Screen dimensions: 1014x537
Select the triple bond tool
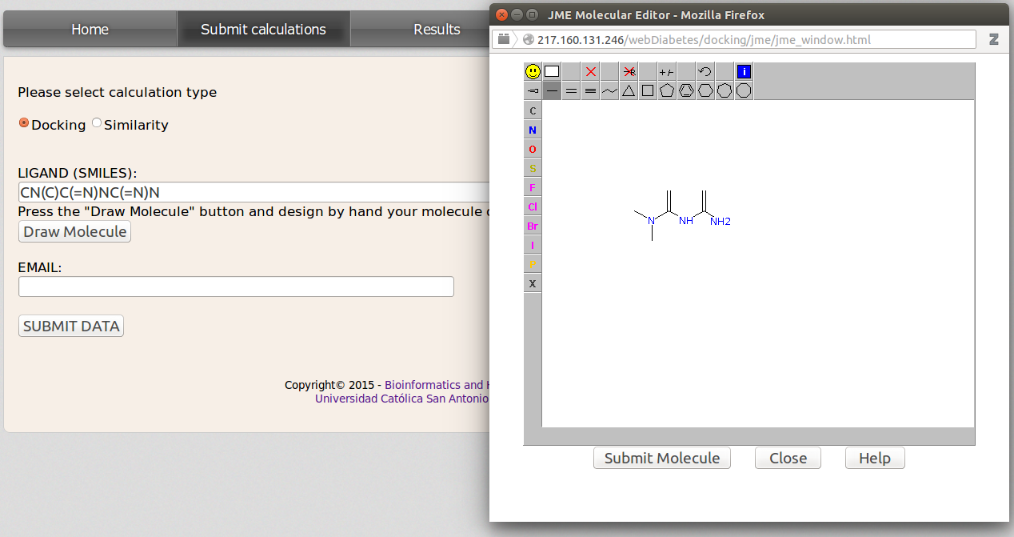click(x=591, y=90)
